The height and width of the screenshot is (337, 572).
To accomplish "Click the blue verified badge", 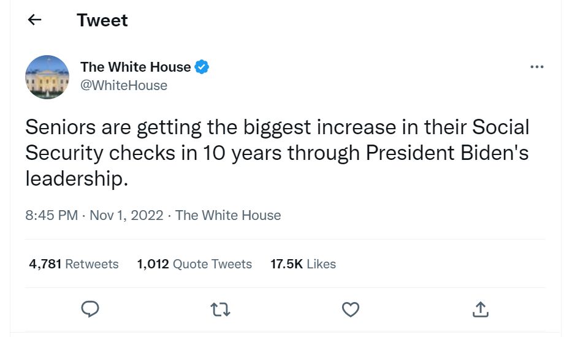I will click(202, 67).
